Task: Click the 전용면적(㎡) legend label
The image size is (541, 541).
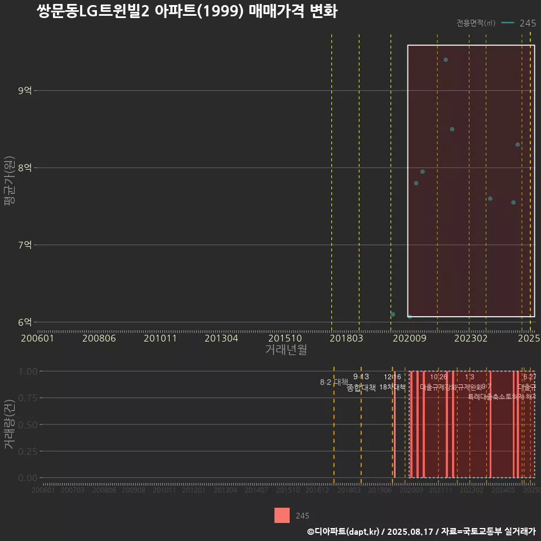Action: [476, 23]
